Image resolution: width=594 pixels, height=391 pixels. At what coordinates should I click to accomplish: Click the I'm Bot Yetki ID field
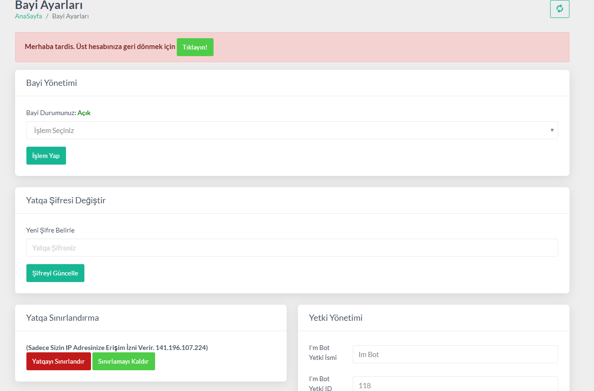455,384
